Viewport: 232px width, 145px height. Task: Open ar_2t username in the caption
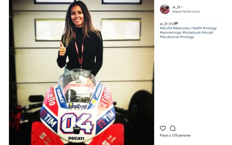click(x=163, y=24)
